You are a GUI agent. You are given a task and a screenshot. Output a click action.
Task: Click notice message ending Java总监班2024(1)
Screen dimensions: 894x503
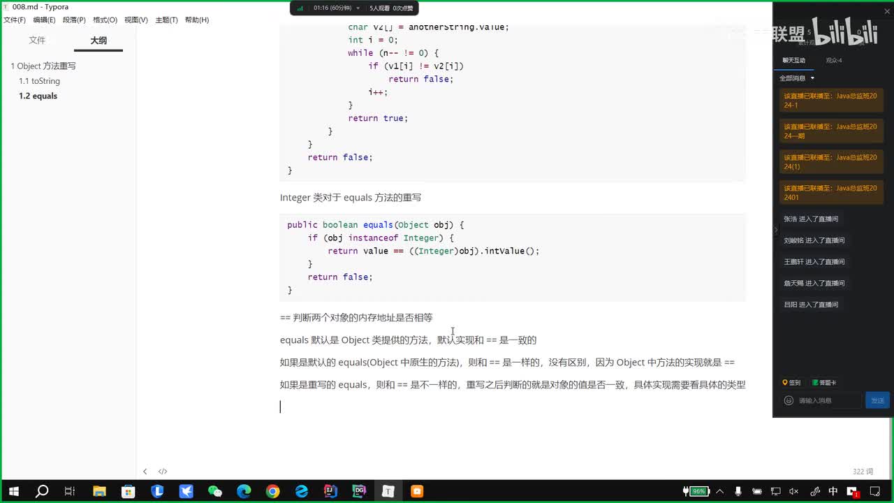[831, 162]
